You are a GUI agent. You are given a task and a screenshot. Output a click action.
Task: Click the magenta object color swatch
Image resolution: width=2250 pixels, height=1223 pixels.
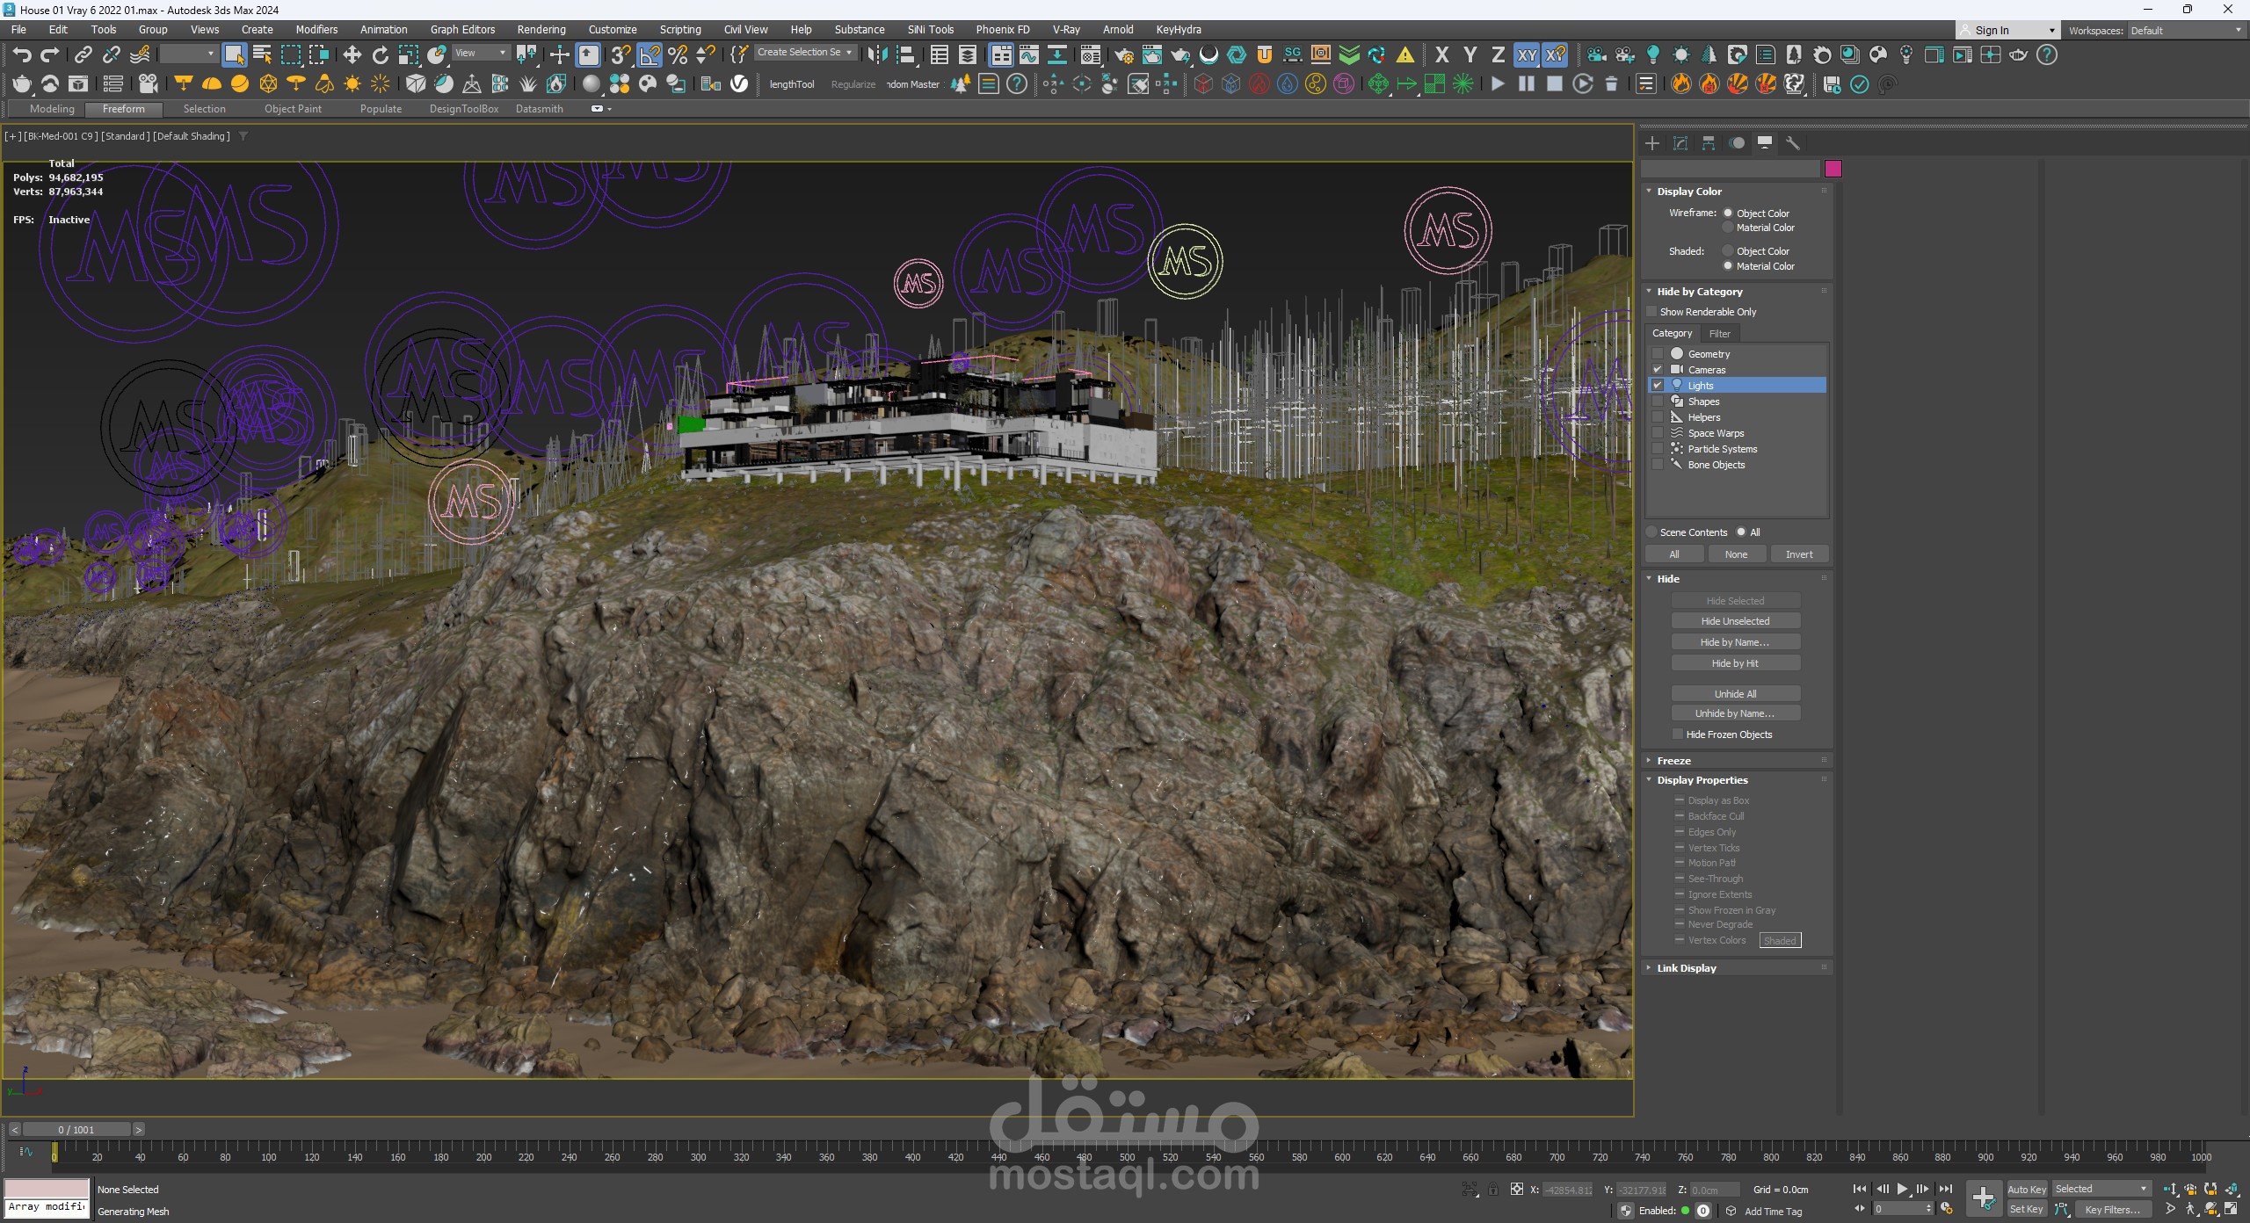tap(1833, 169)
